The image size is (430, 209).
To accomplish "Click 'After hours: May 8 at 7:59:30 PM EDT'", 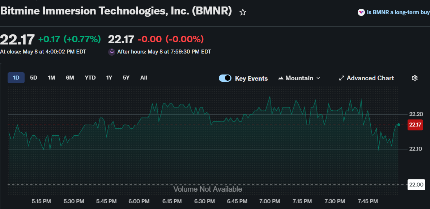I will point(164,52).
